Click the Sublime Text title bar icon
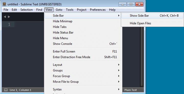 [x=4, y=4]
